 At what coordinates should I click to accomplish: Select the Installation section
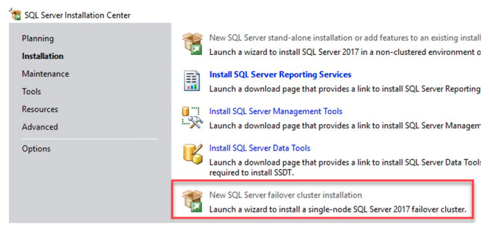coord(43,56)
